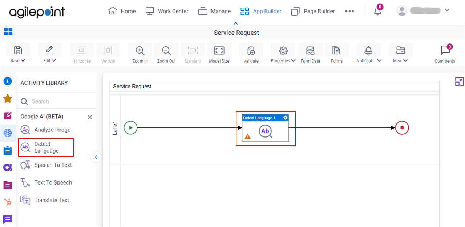Open the Manage section
This screenshot has height=227, width=465.
pyautogui.click(x=214, y=11)
